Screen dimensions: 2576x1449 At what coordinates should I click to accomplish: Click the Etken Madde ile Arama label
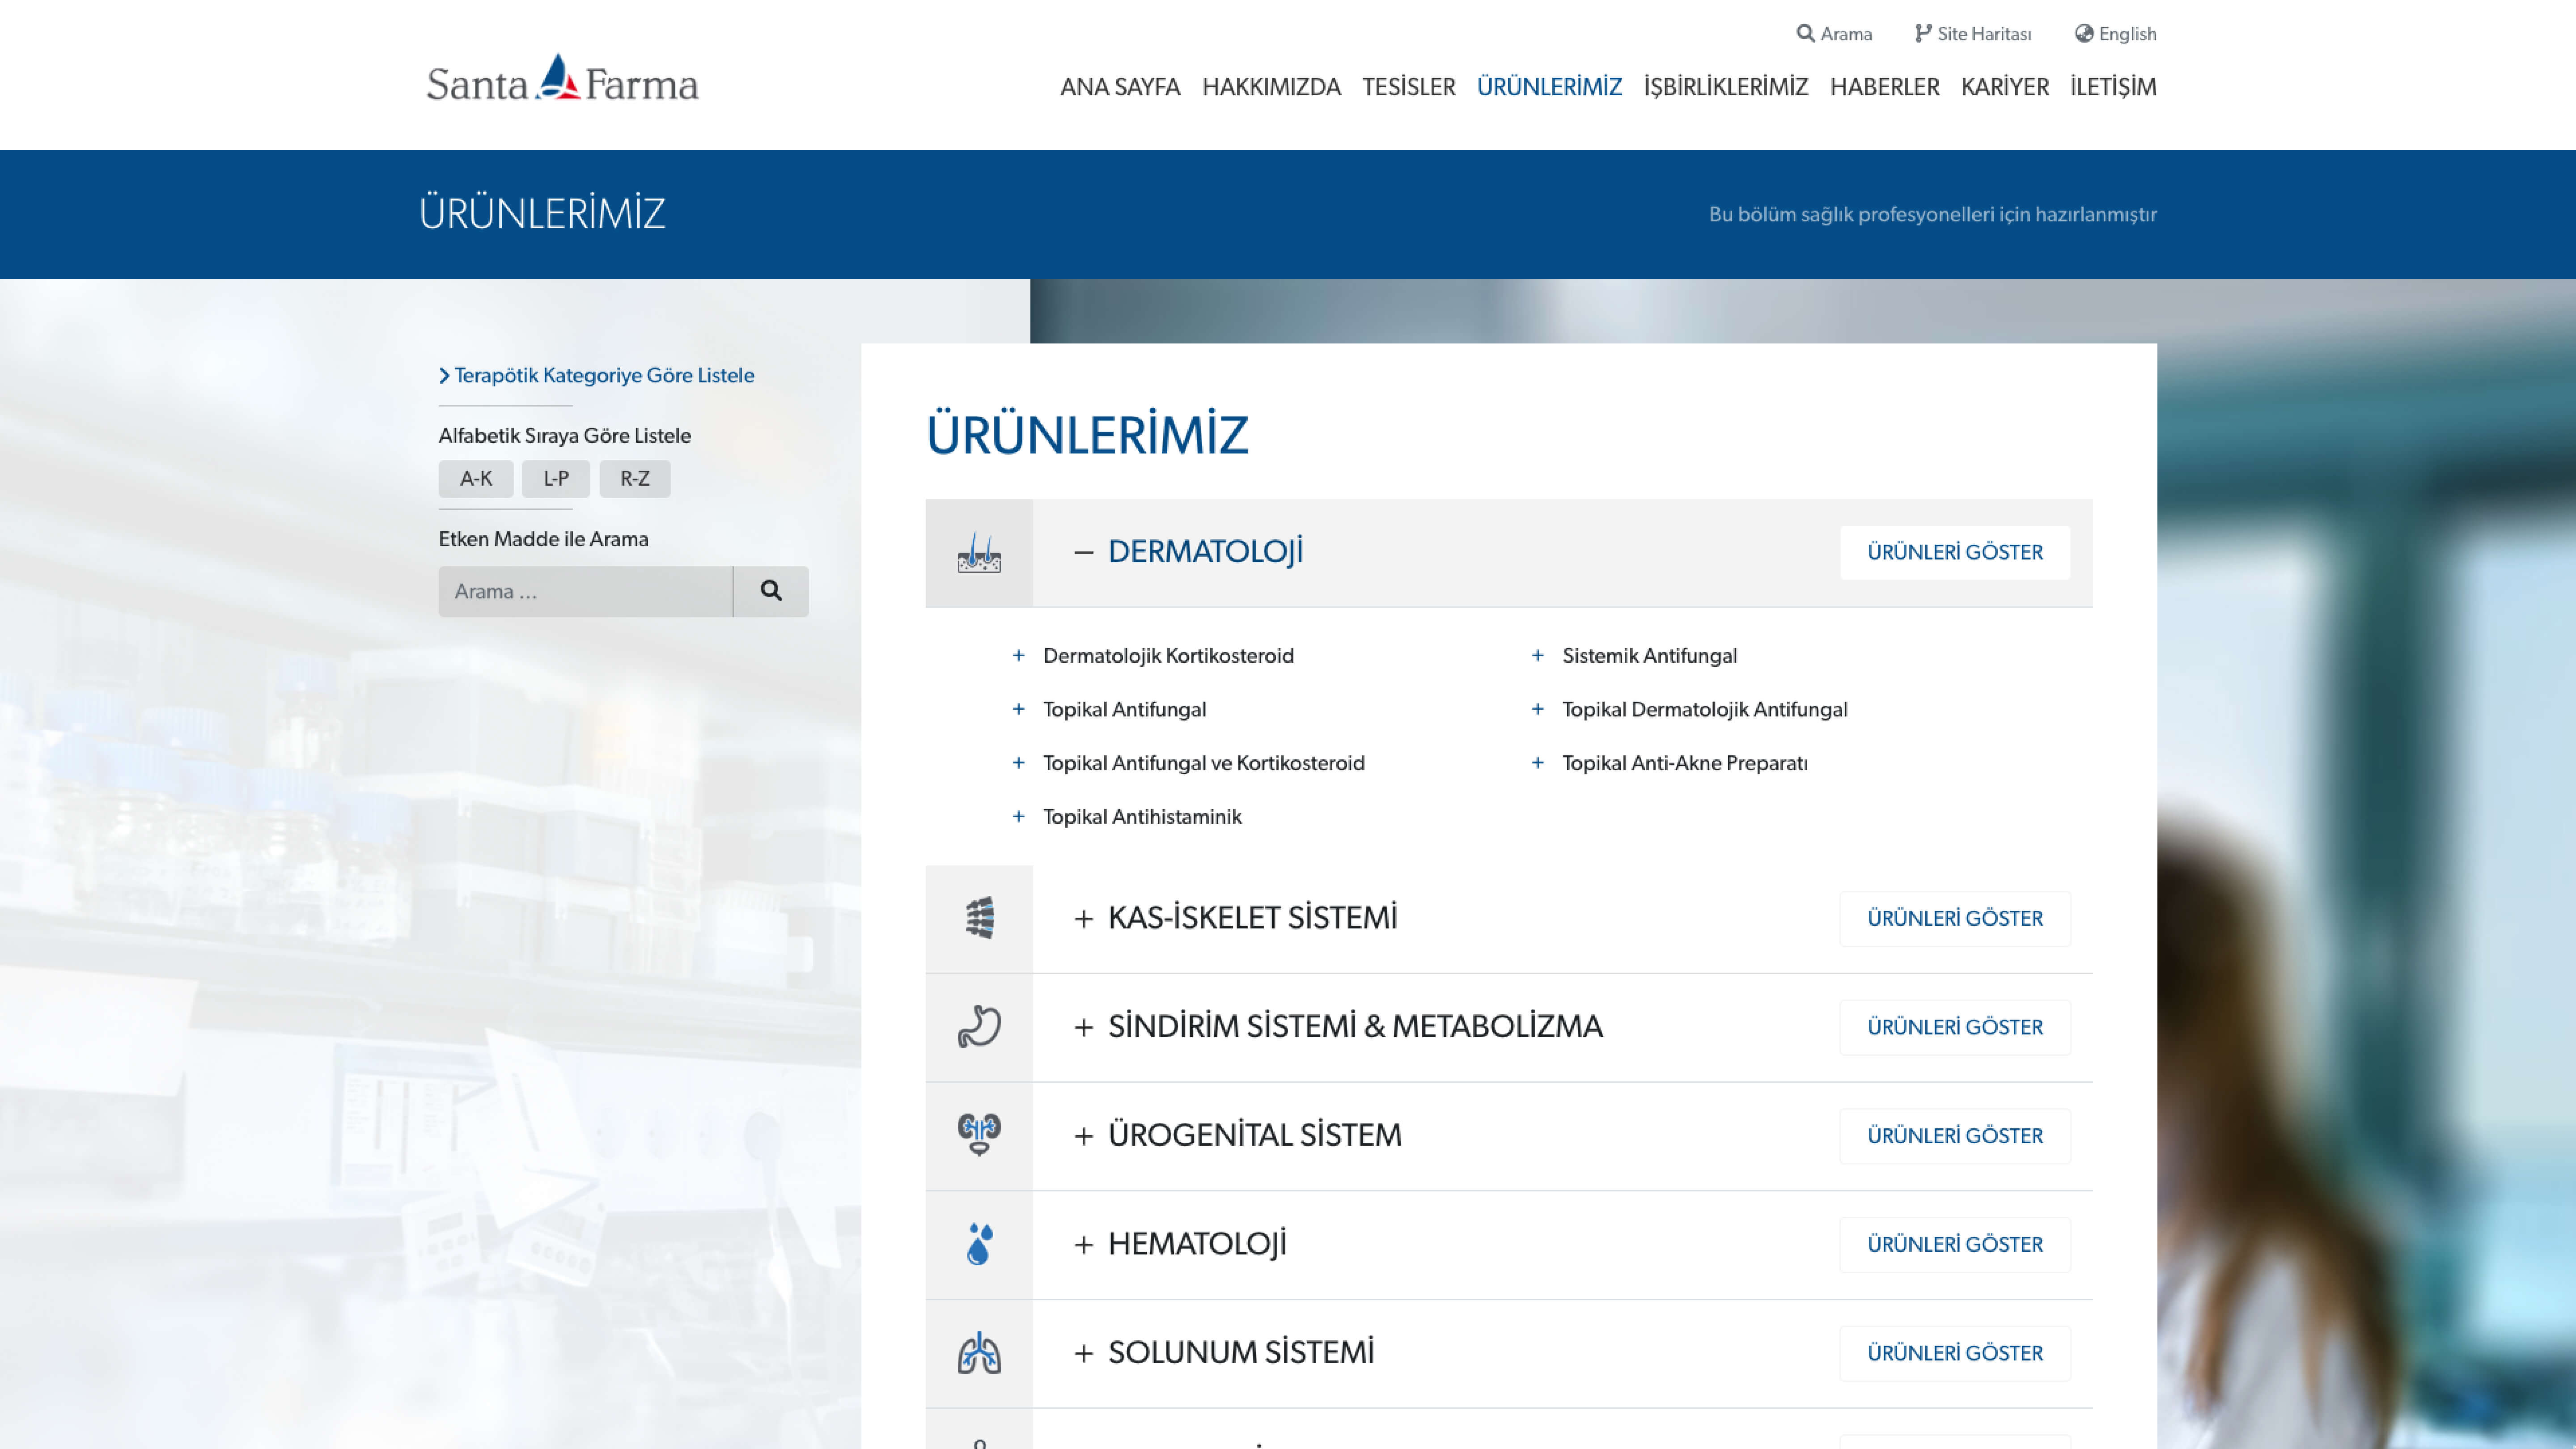coord(544,540)
